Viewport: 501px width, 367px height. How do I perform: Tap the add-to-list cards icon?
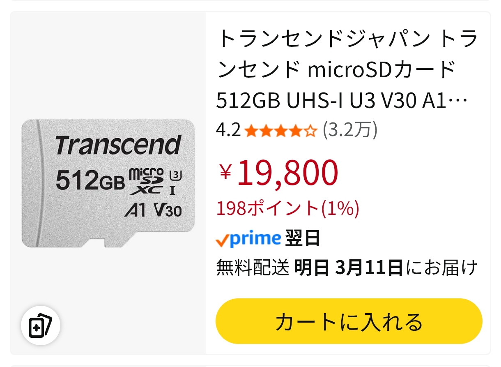pos(41,325)
